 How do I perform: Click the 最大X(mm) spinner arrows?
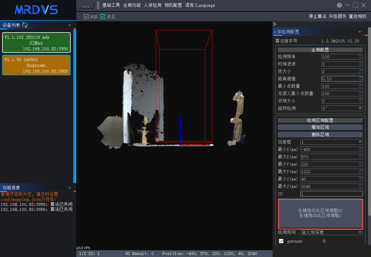(360, 157)
